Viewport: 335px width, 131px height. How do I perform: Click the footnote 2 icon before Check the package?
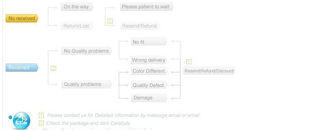coord(41,123)
